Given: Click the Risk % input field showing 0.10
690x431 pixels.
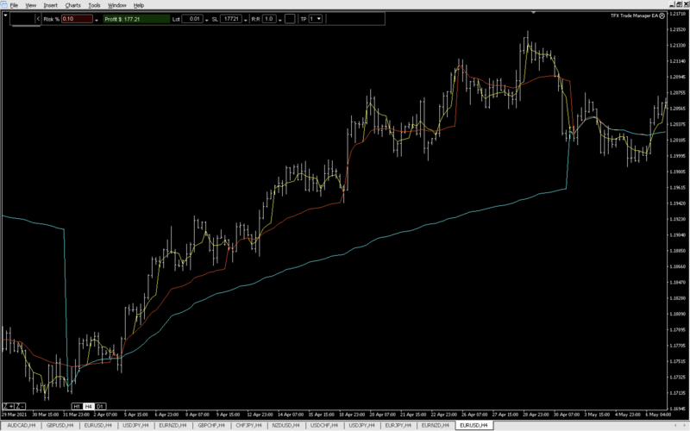Looking at the screenshot, I should 77,19.
